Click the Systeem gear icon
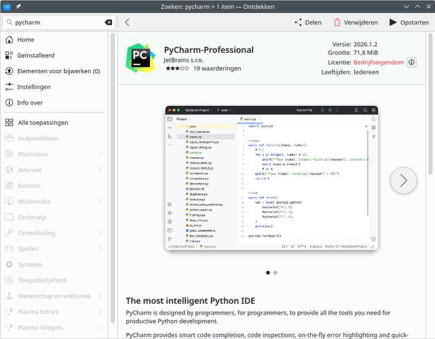The image size is (435, 339). pos(9,264)
